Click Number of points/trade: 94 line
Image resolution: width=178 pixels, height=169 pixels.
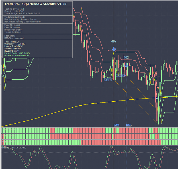click(17, 56)
